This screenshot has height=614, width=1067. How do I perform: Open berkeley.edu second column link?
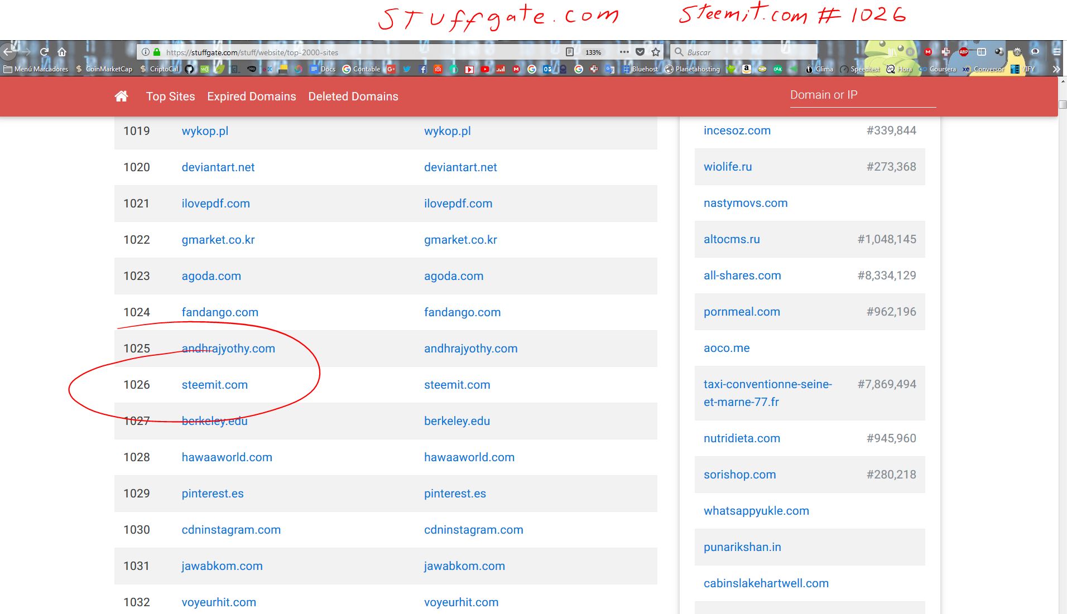click(x=457, y=421)
